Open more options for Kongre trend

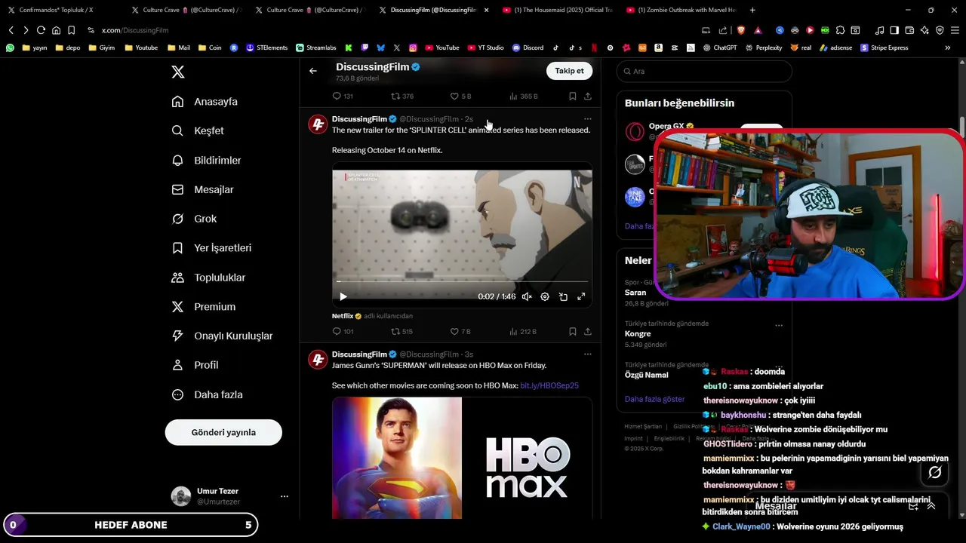coord(779,326)
